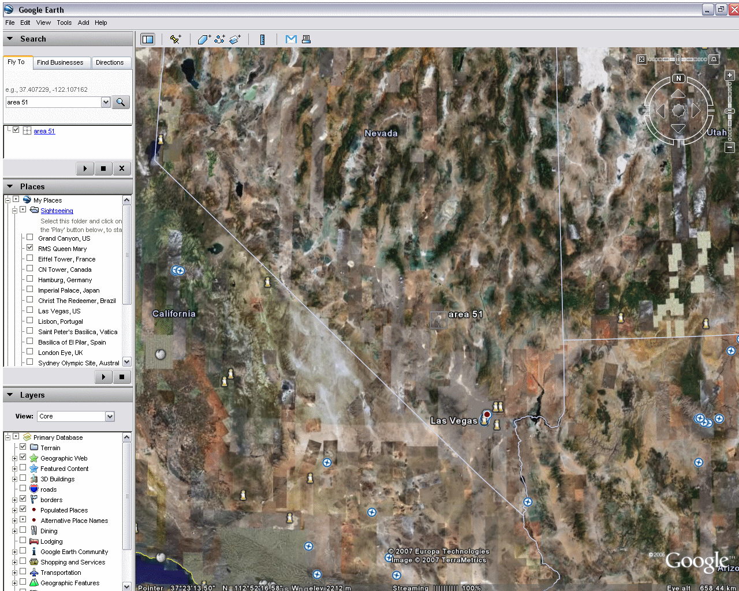Click the compass north N marker
The image size is (739, 591).
[679, 78]
